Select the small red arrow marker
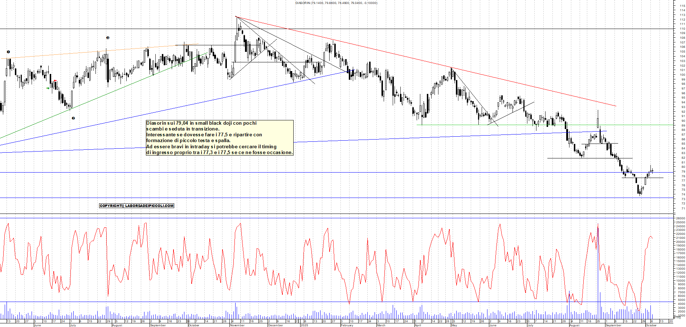Viewport: 686px width, 327px height. 55,80
